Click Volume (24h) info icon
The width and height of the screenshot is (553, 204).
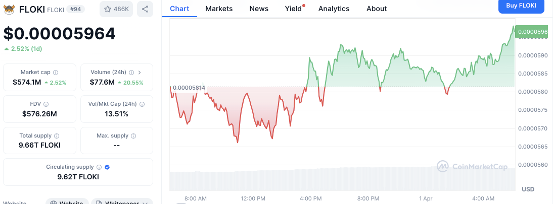pyautogui.click(x=131, y=73)
